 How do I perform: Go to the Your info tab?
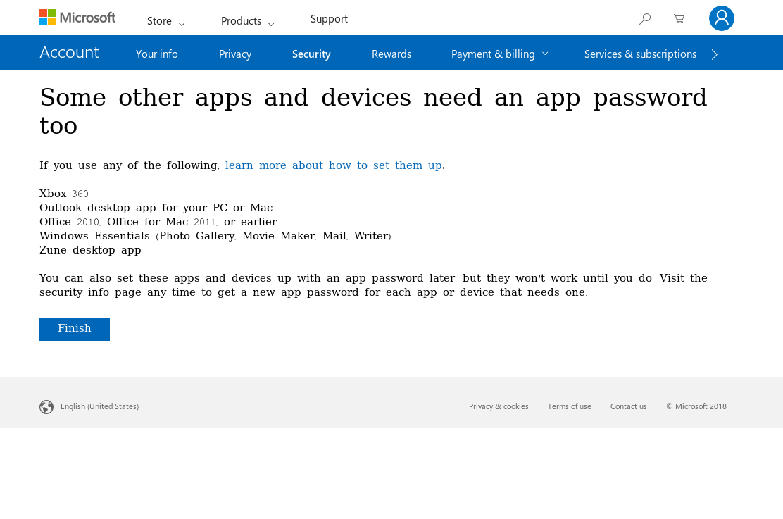(156, 54)
